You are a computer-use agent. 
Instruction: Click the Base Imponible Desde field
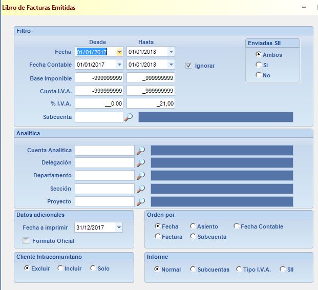click(99, 78)
